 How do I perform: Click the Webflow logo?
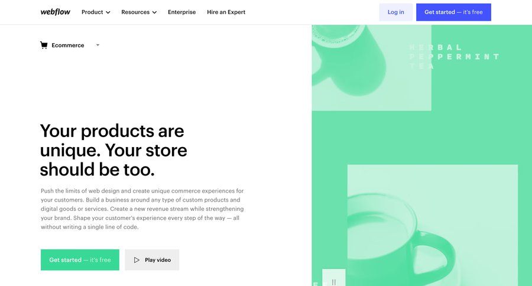point(56,12)
